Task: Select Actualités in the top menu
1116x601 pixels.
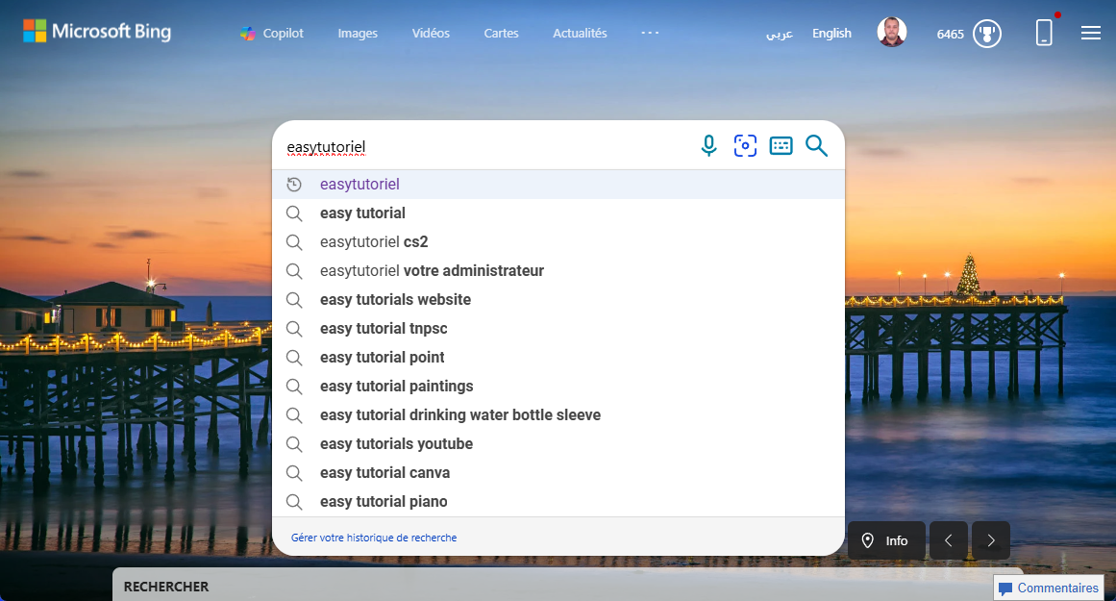Action: [x=580, y=33]
